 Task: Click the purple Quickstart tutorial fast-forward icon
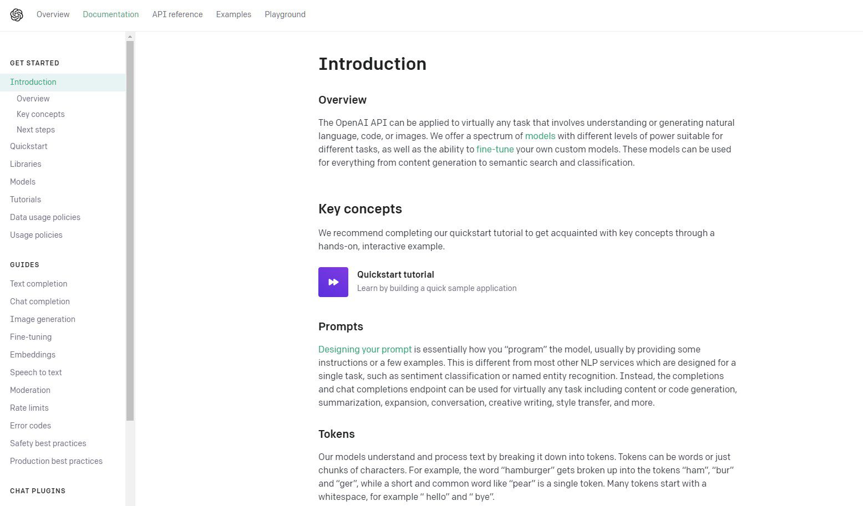(x=333, y=282)
